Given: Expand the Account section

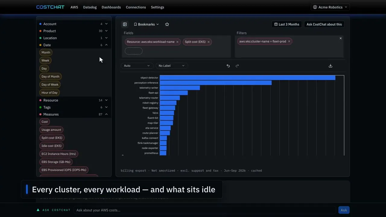Looking at the screenshot, I should tap(74, 24).
